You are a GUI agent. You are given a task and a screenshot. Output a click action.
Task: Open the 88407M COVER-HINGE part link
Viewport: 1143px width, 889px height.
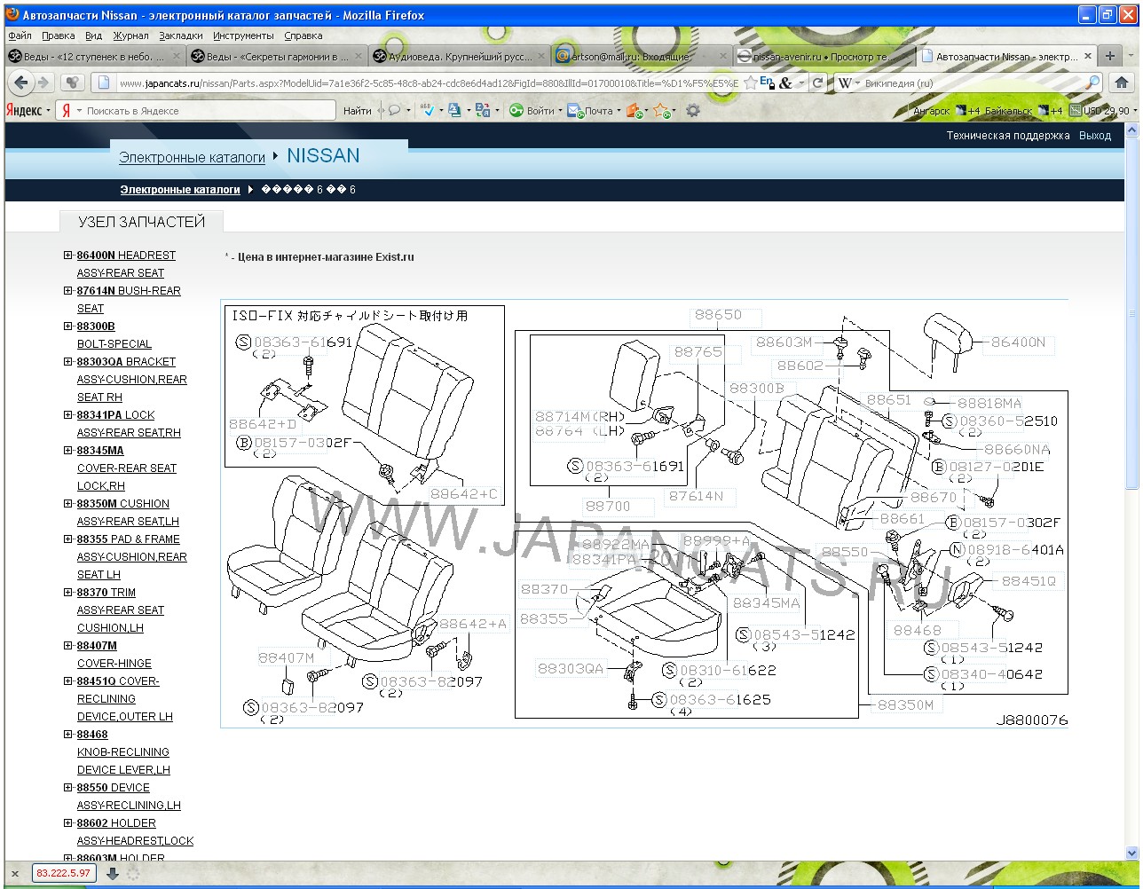[114, 654]
